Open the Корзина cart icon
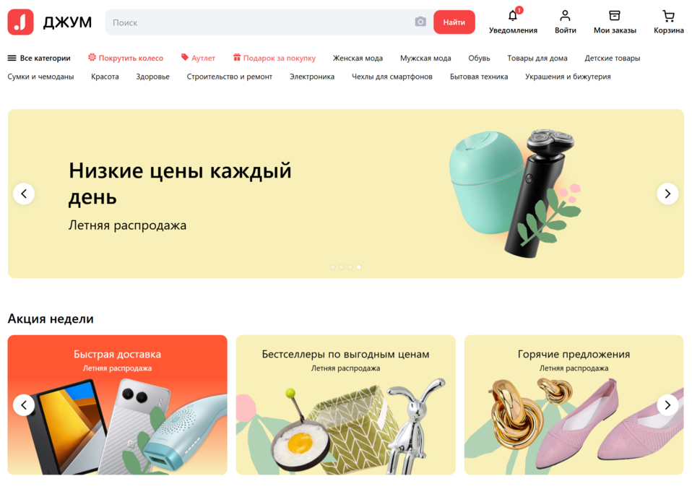The height and width of the screenshot is (502, 692). tap(668, 16)
